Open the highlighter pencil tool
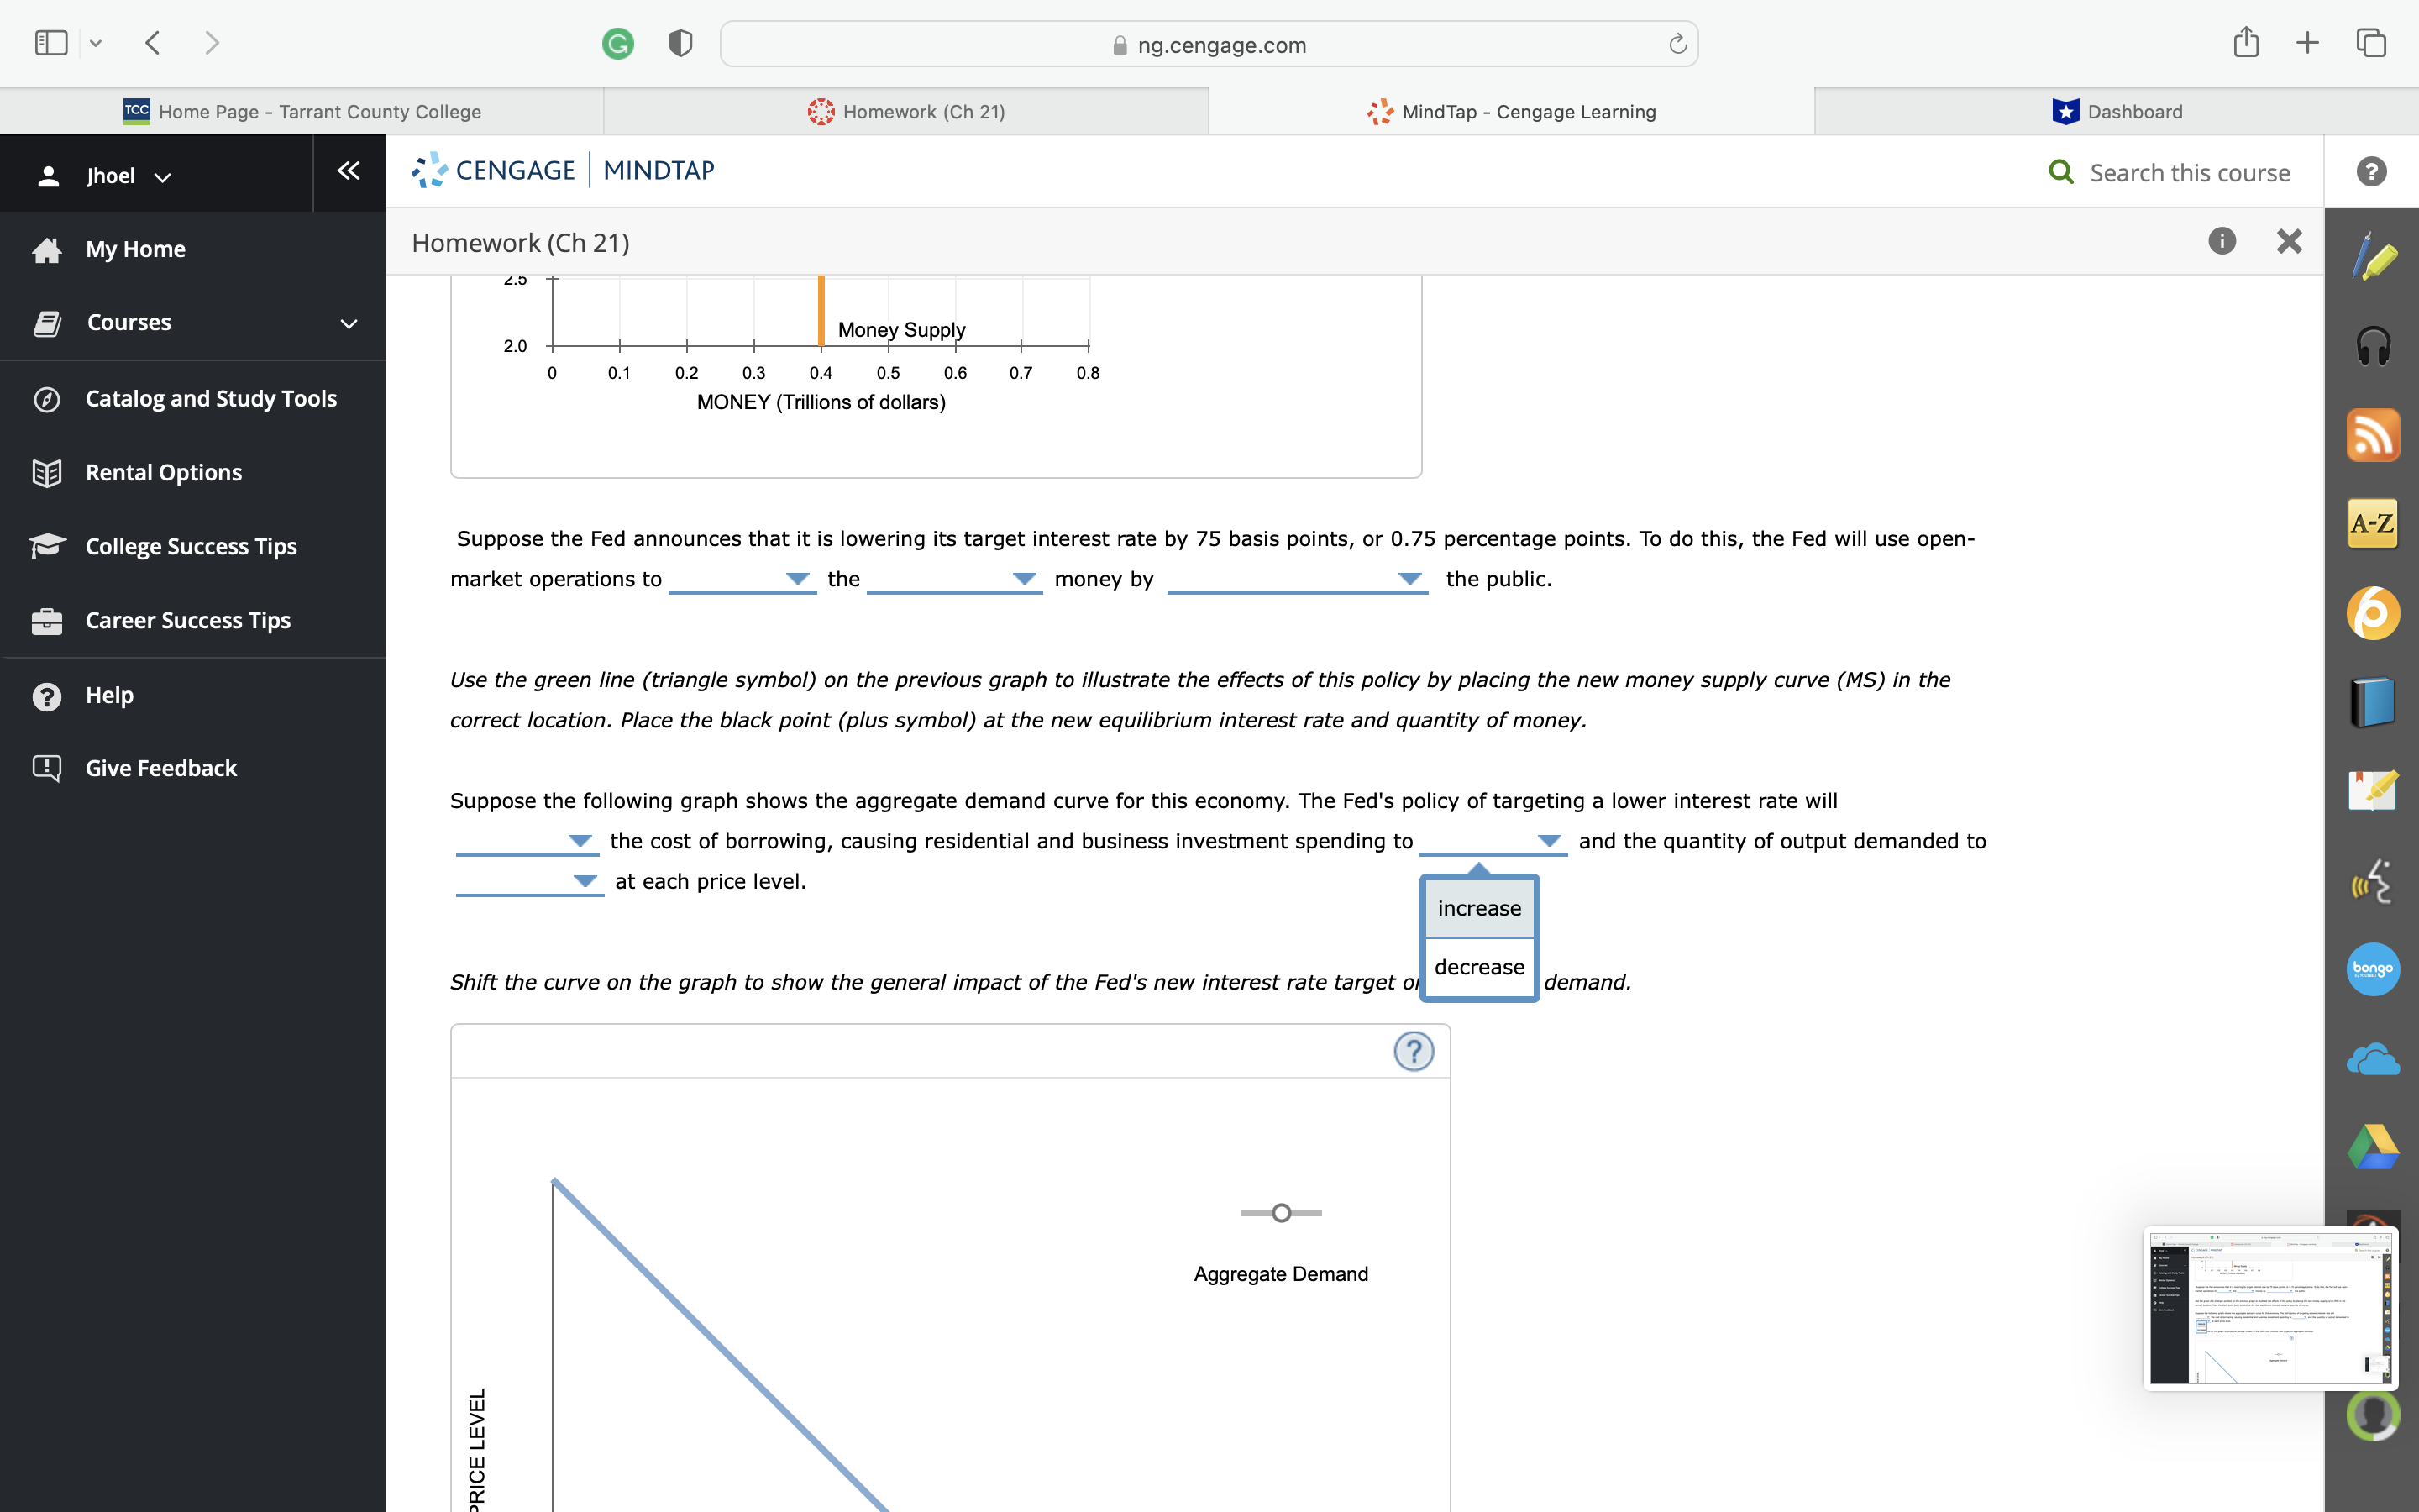The image size is (2419, 1512). pos(2373,258)
